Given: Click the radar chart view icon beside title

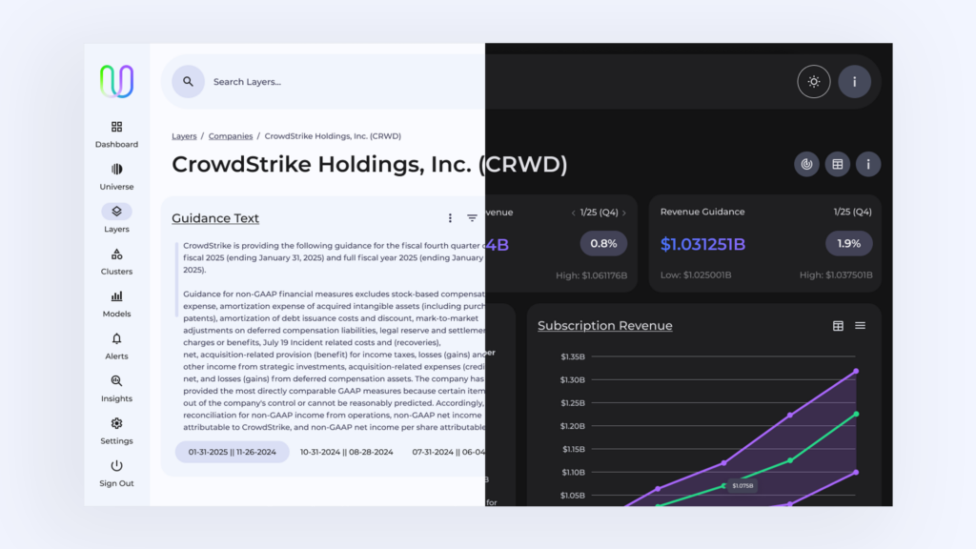Looking at the screenshot, I should tap(806, 164).
